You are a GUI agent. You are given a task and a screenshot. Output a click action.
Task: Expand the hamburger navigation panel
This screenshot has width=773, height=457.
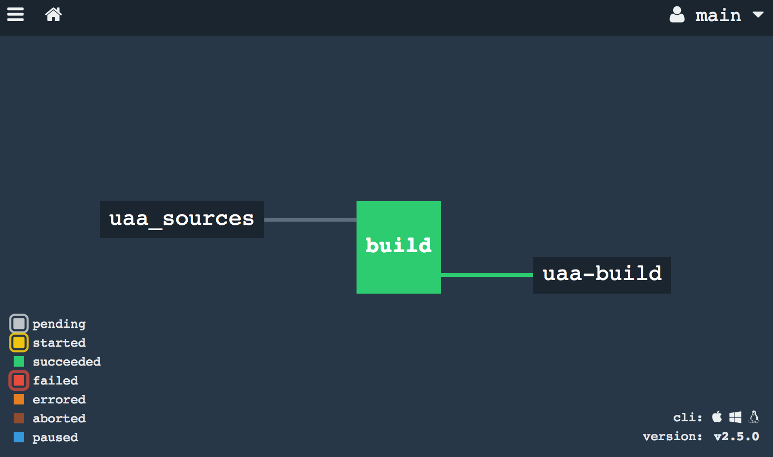pyautogui.click(x=15, y=14)
